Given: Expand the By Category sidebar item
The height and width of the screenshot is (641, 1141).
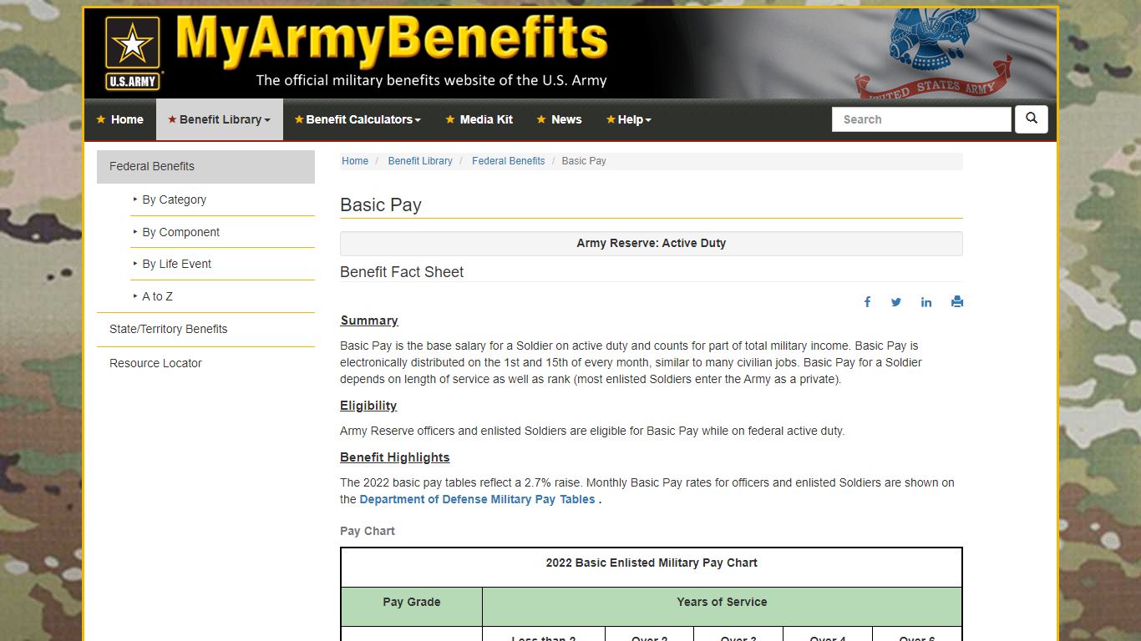Looking at the screenshot, I should (x=222, y=199).
